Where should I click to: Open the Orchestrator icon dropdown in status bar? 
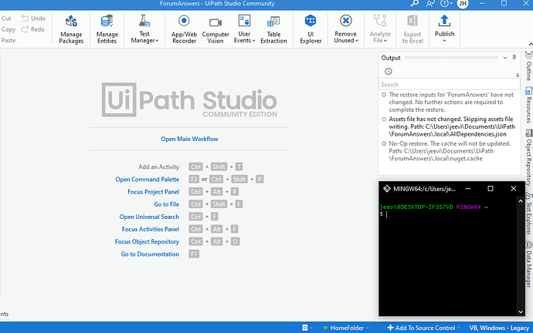click(307, 328)
